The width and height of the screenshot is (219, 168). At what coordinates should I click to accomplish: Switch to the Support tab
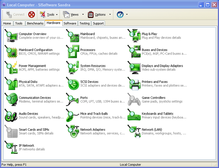click(98, 23)
